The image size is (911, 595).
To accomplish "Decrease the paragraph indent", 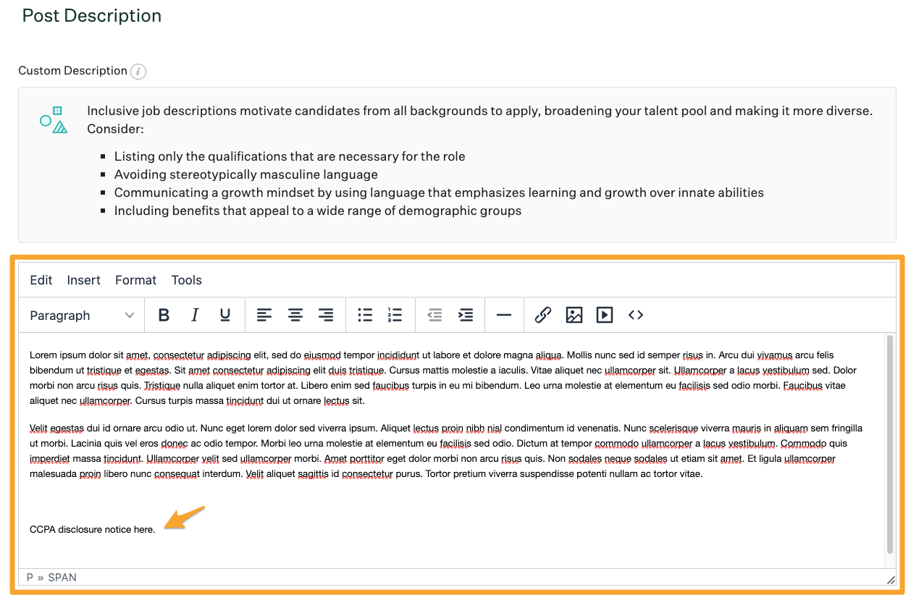I will [x=434, y=316].
